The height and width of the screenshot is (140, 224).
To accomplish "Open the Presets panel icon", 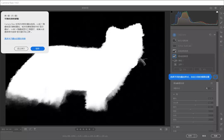I will click(221, 41).
